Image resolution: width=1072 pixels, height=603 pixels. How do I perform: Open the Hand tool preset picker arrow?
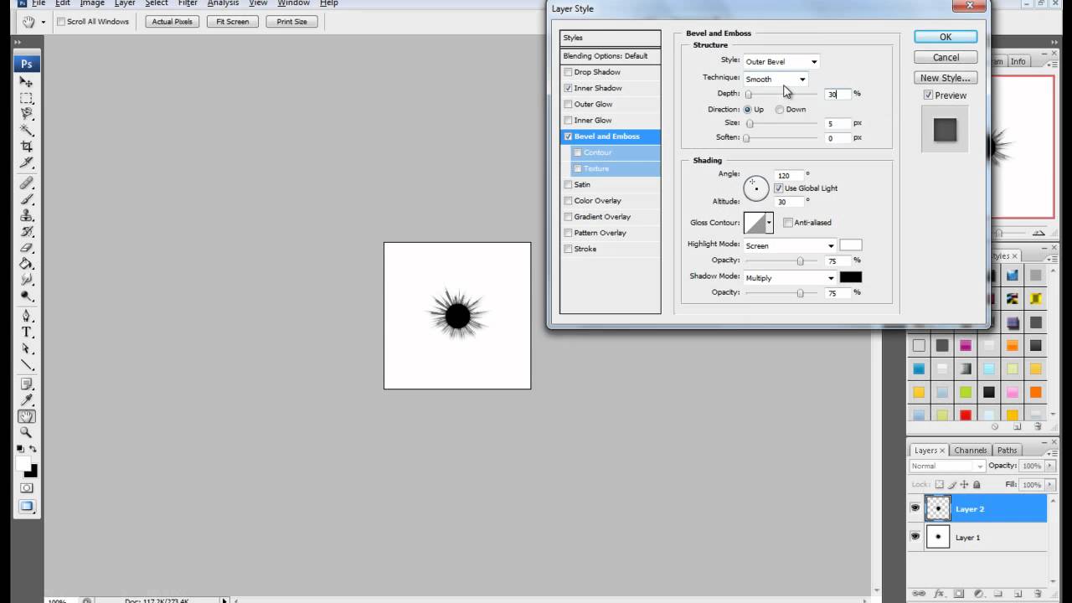(x=43, y=22)
